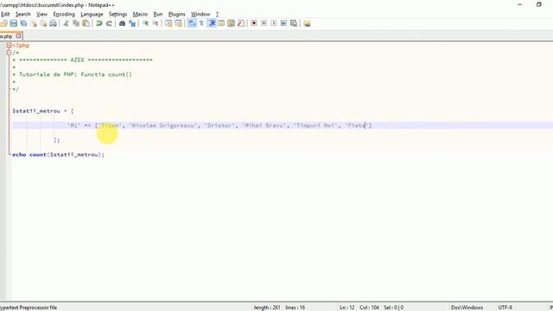Click the green Undo arrow

[x=99, y=23]
